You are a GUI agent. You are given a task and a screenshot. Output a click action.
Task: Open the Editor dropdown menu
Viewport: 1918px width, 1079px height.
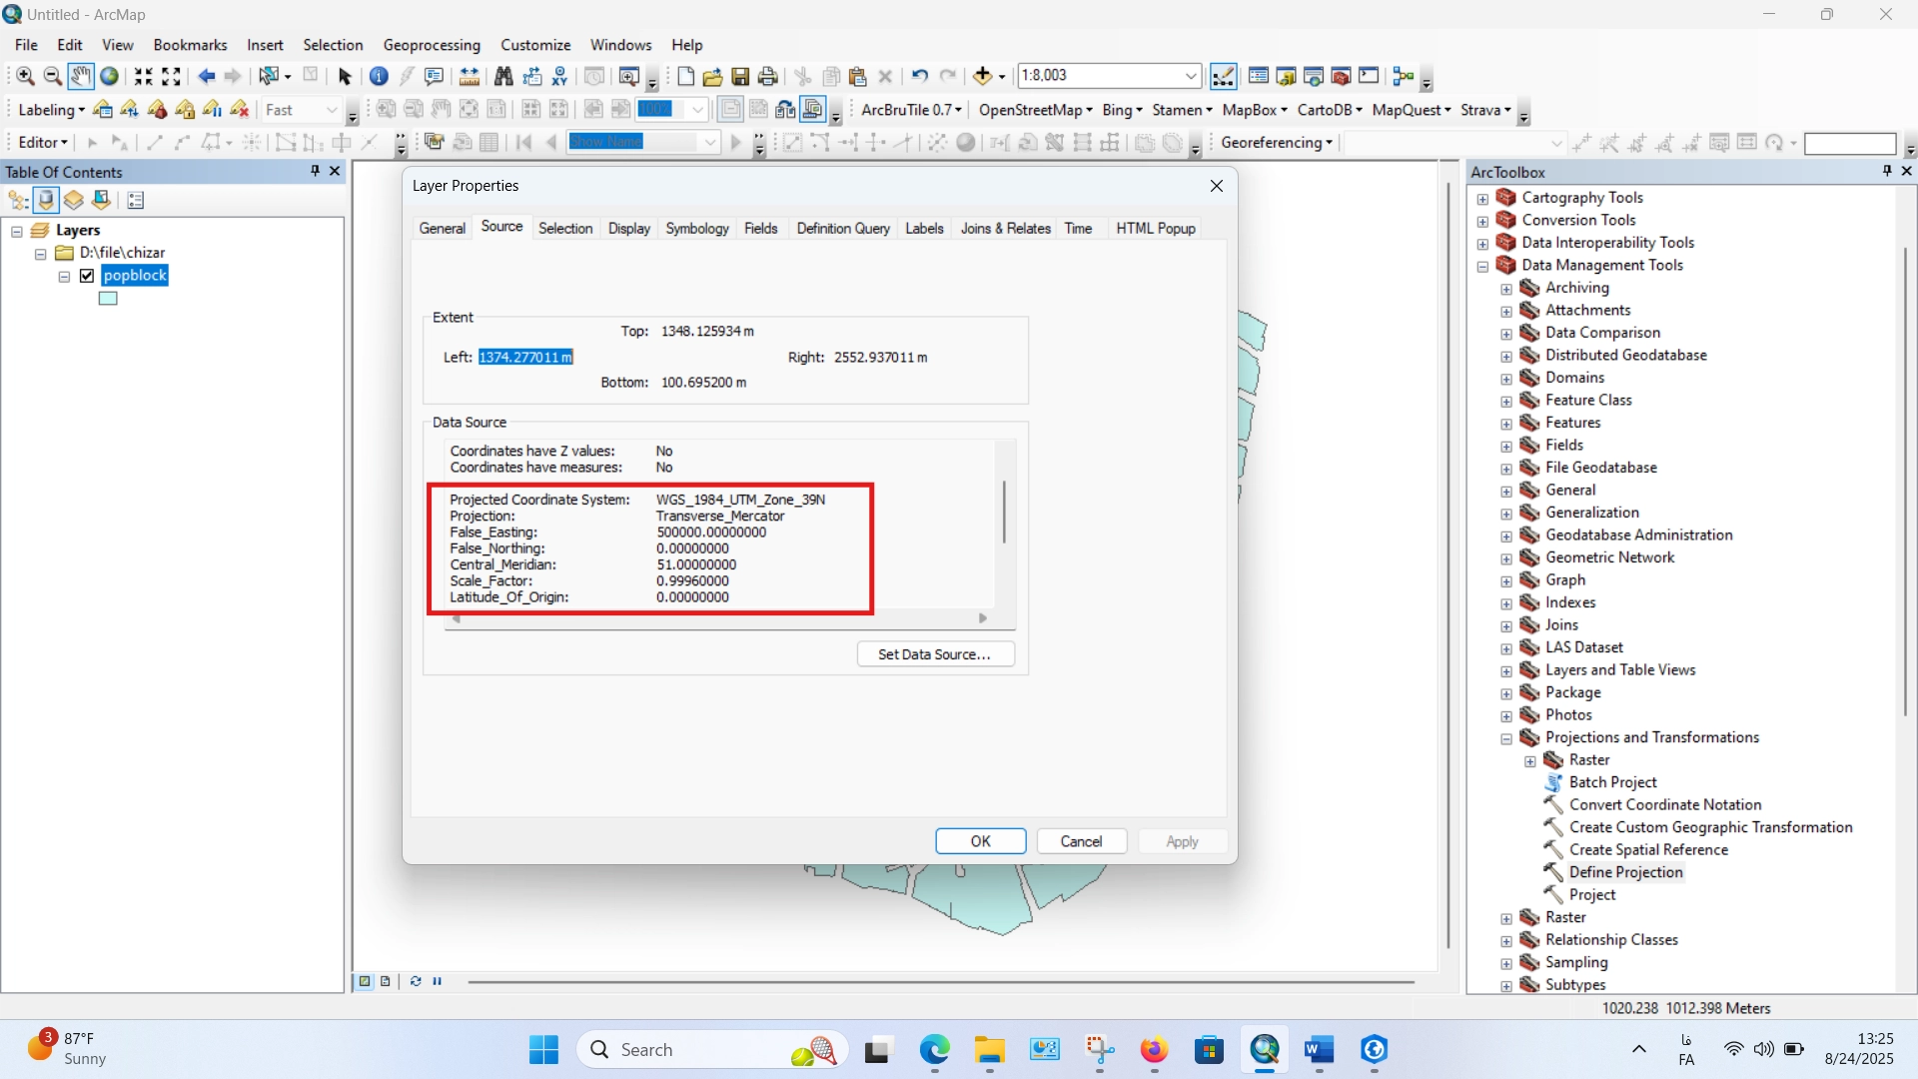[x=43, y=143]
